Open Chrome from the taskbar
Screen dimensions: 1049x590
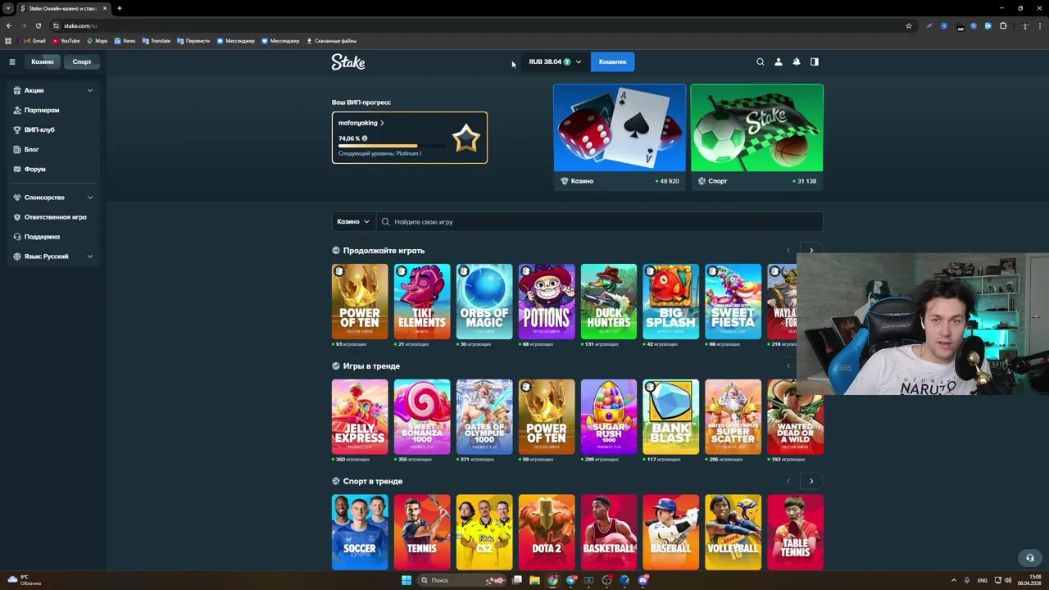pos(552,580)
